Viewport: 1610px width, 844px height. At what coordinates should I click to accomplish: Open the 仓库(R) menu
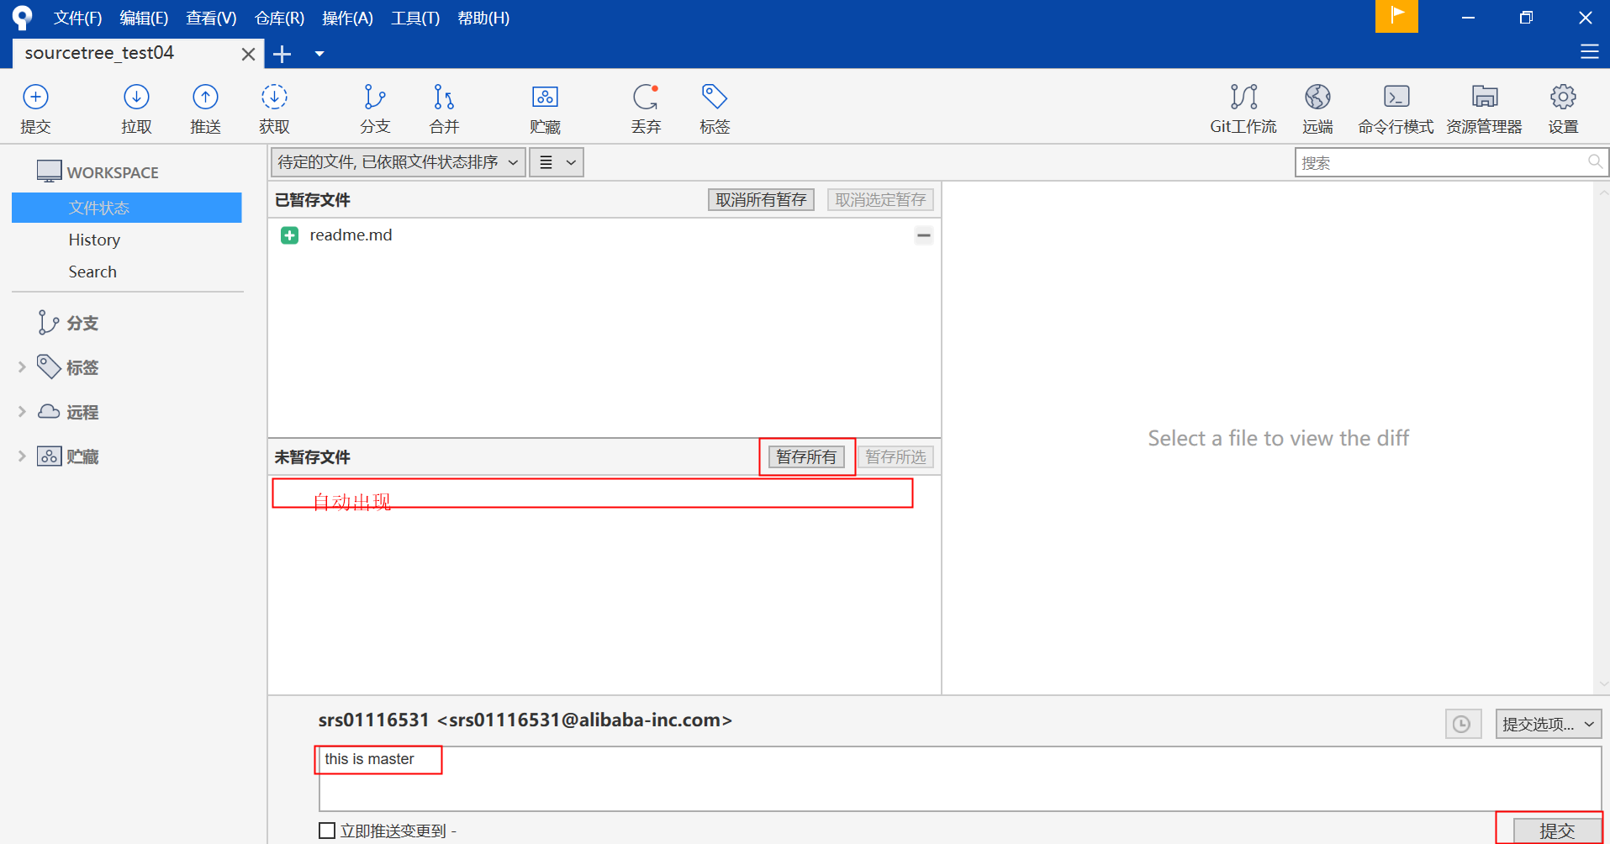[x=278, y=18]
